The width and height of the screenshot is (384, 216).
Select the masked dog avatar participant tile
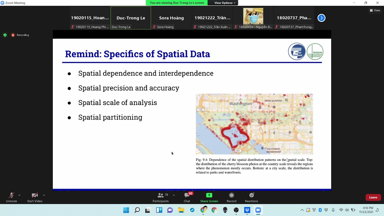(x=253, y=18)
